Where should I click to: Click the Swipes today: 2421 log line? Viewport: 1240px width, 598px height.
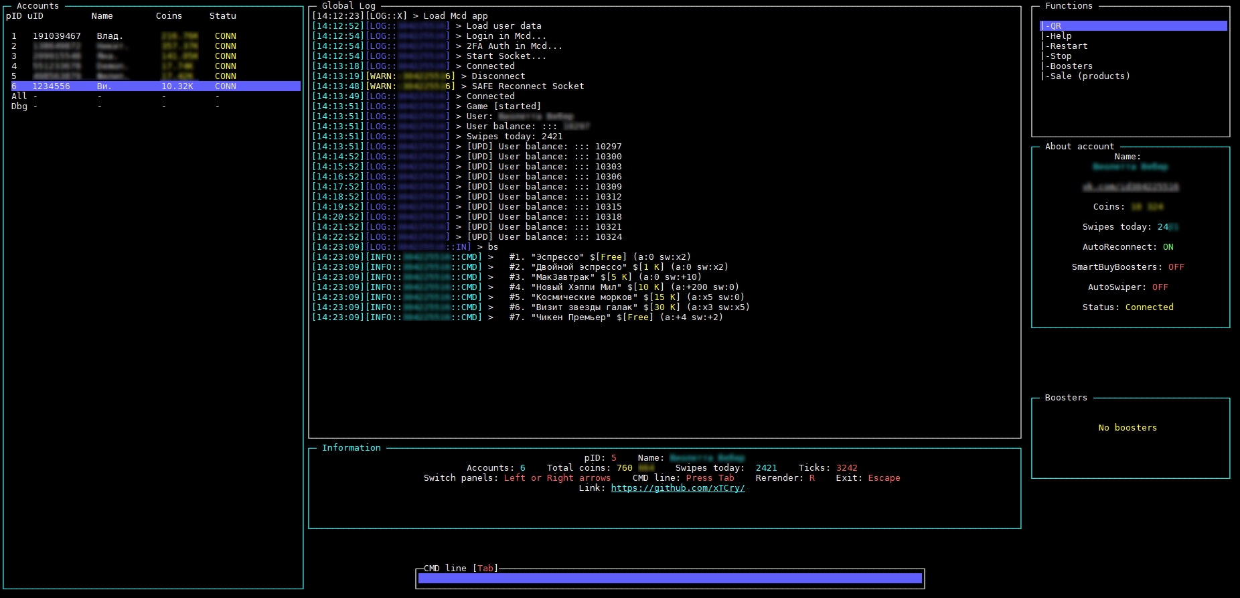coord(437,137)
